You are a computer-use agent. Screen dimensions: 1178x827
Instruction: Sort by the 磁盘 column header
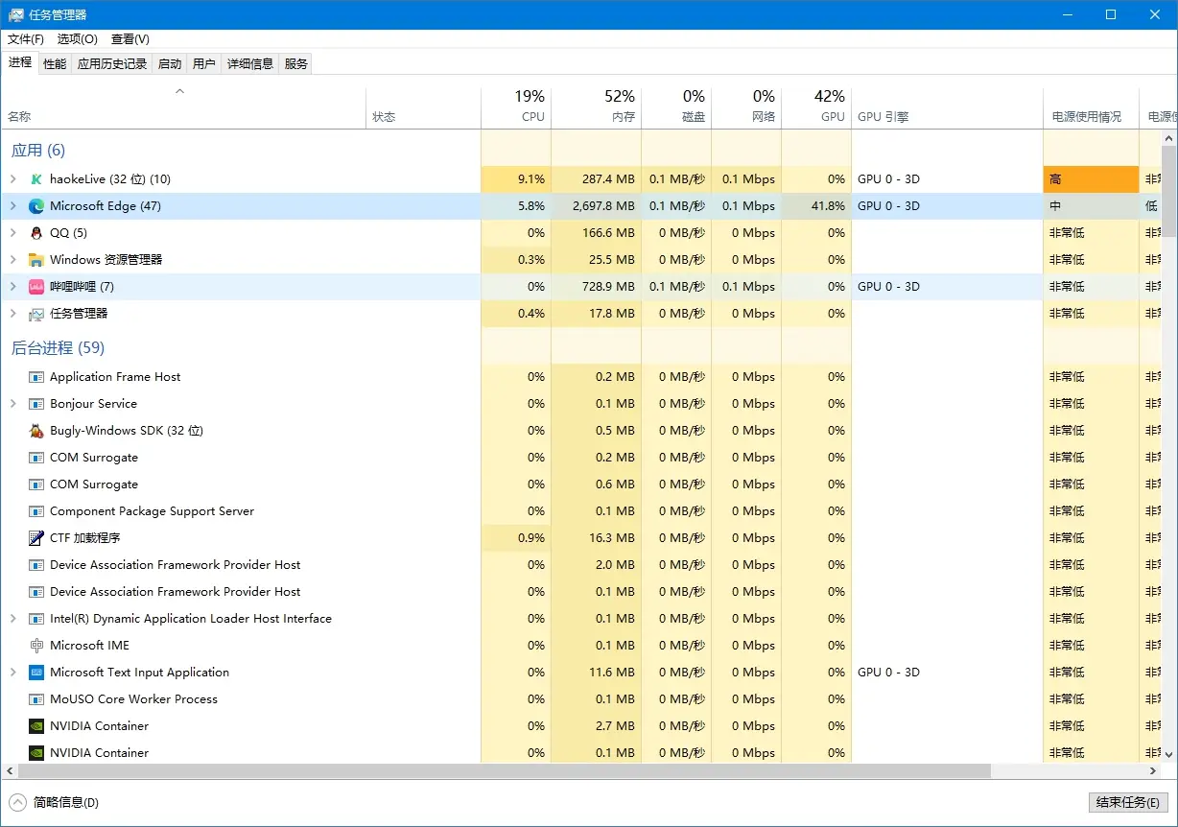676,107
